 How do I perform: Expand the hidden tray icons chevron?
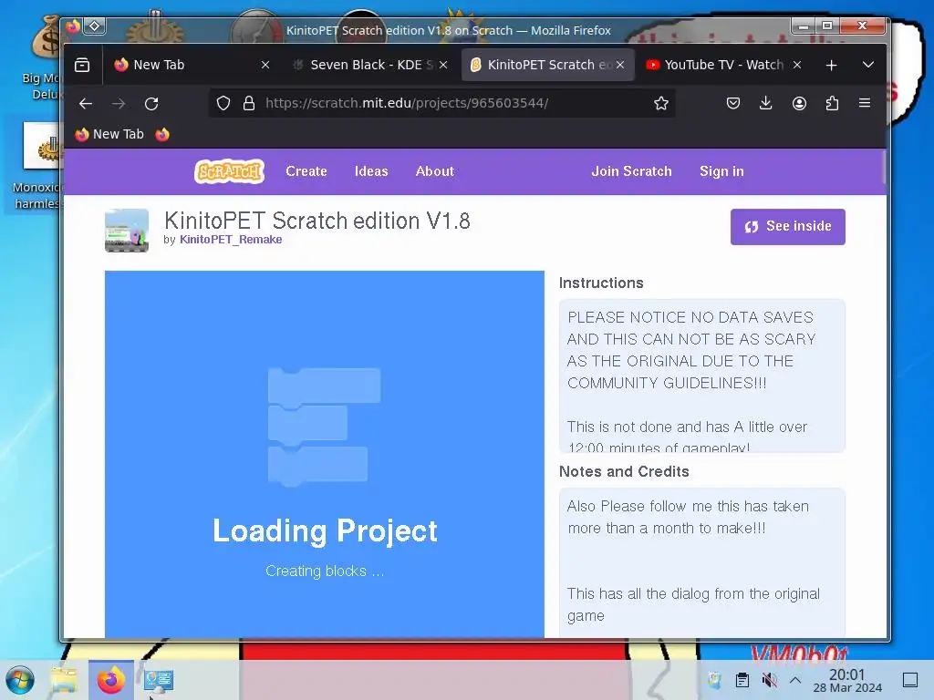(x=795, y=680)
